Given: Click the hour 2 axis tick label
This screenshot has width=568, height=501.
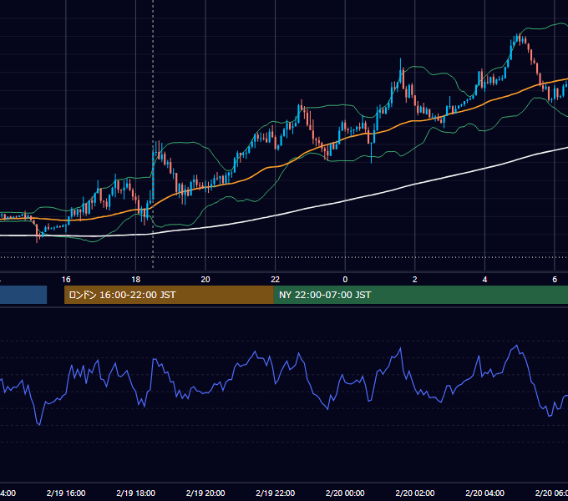Looking at the screenshot, I should tap(415, 280).
